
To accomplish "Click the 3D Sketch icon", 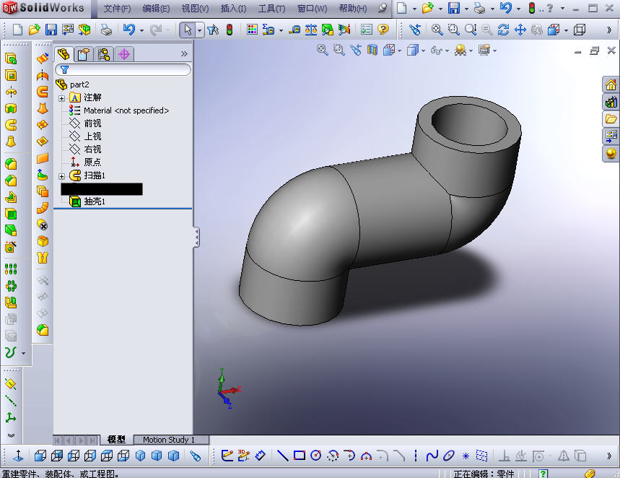I will (x=243, y=456).
